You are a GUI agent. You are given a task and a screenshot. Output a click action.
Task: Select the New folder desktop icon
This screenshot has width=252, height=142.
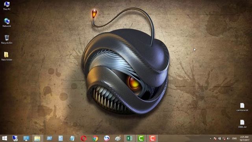point(7,56)
